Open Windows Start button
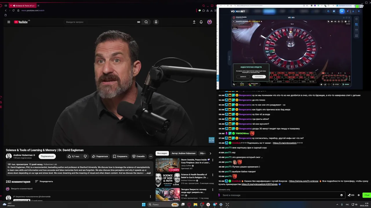This screenshot has width=371, height=208. coord(143,205)
